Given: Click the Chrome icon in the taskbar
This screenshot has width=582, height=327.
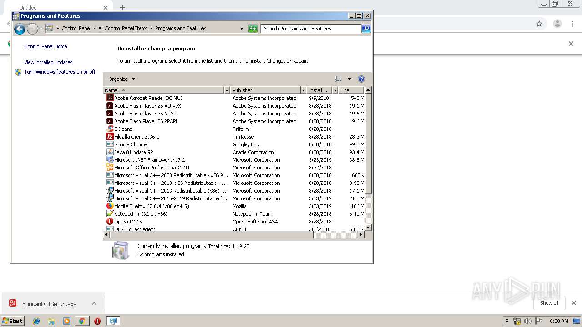Looking at the screenshot, I should coord(82,321).
